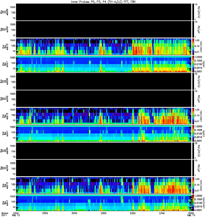
Task: Click the tha fff edc34 black color bar
Action: click(193, 12)
